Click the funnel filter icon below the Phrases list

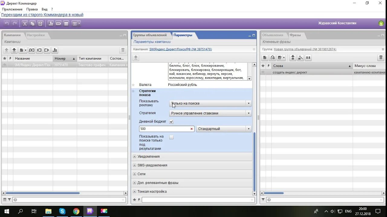click(x=263, y=200)
